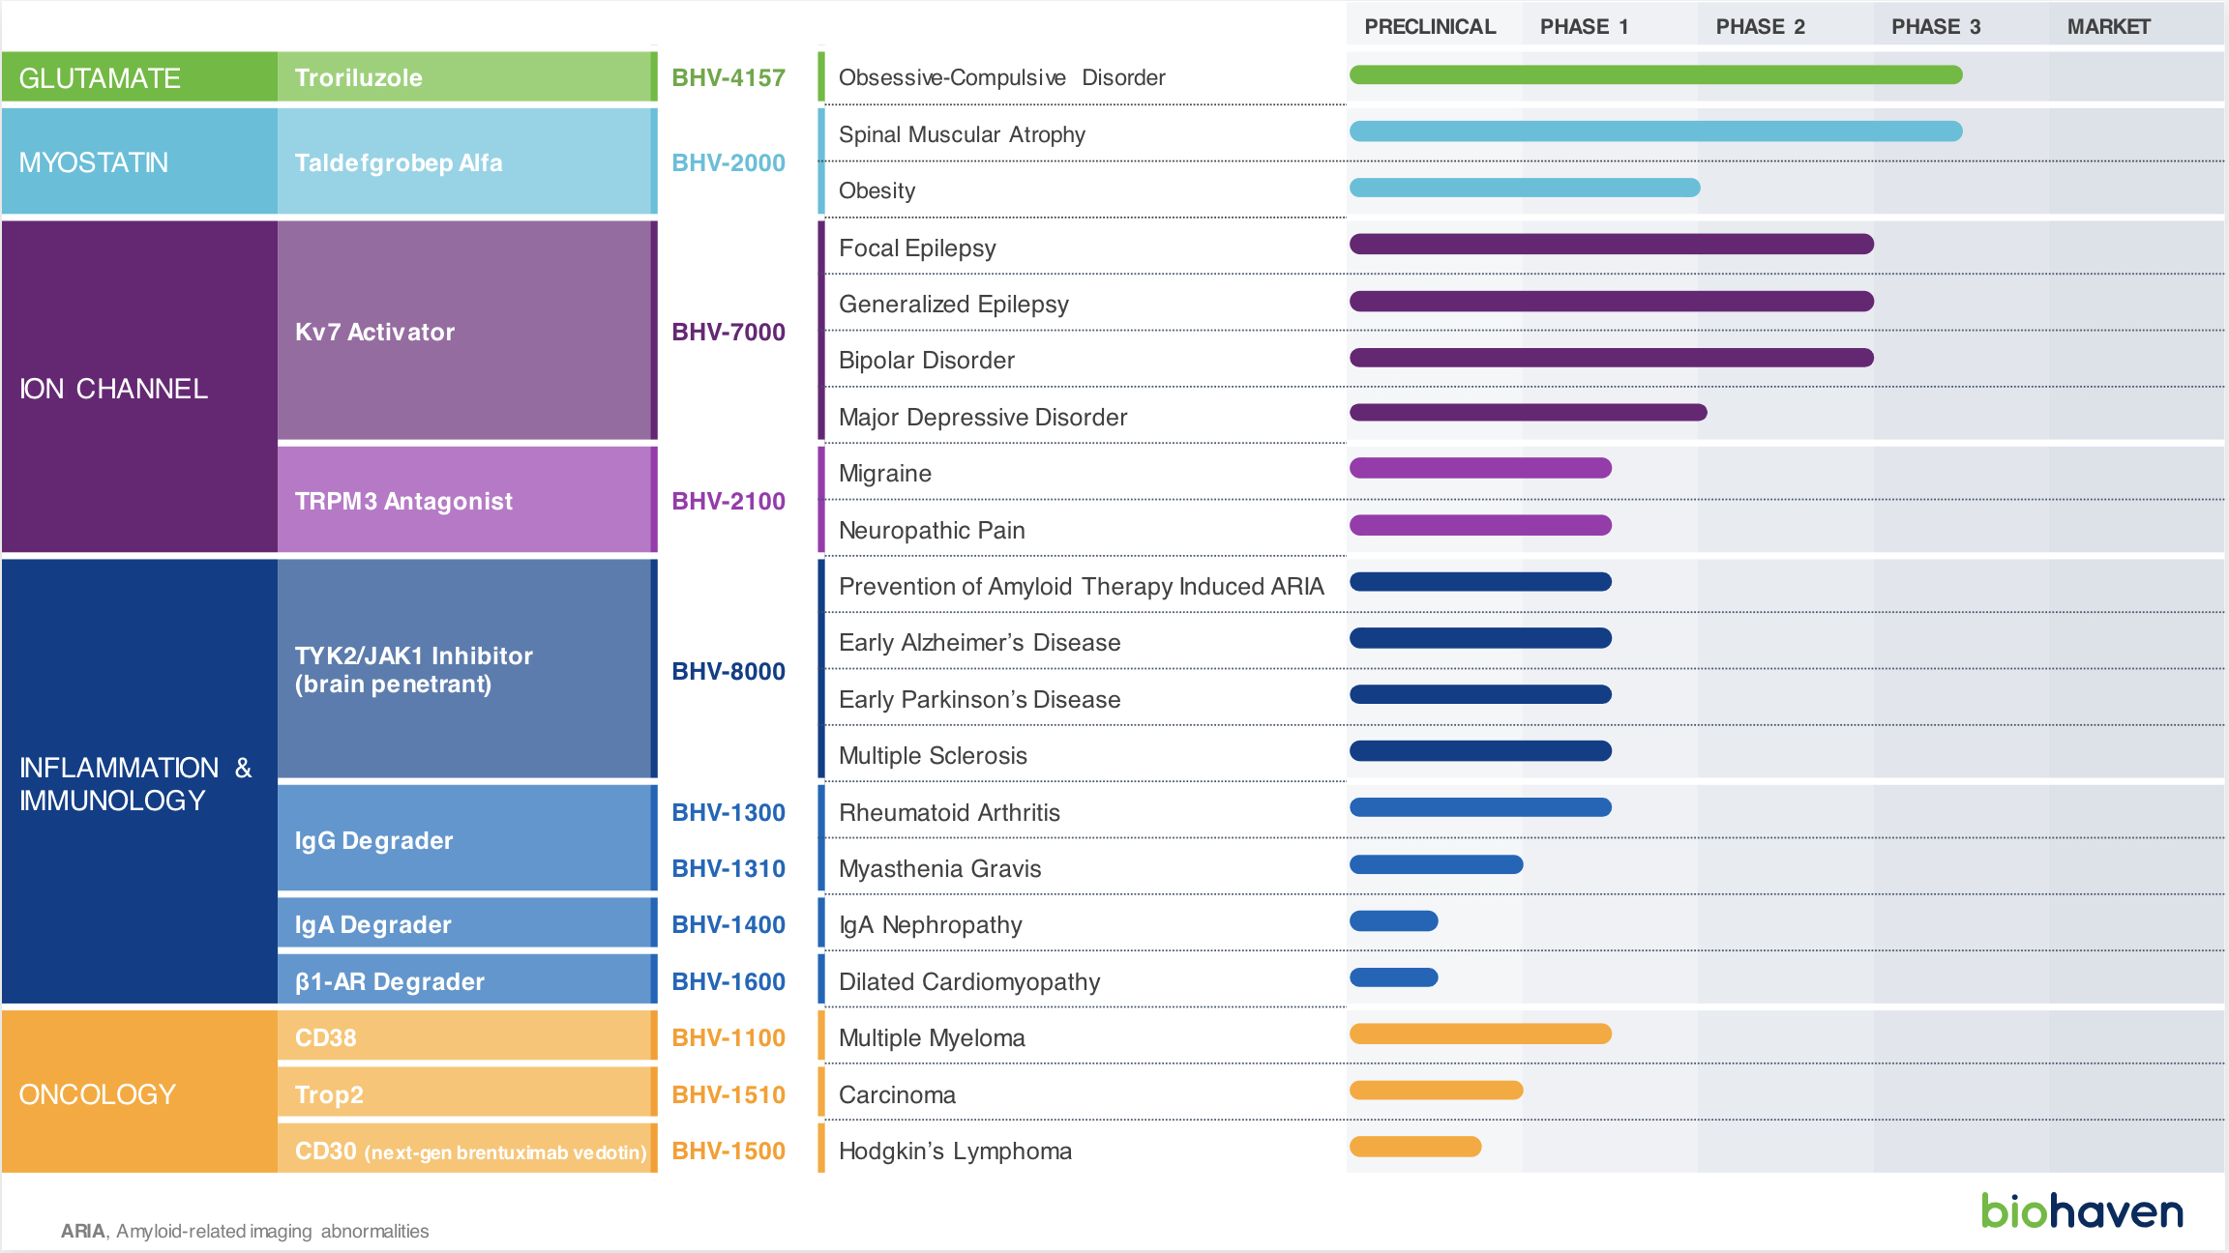The width and height of the screenshot is (2229, 1253).
Task: Click the Spinal Muscular Atrophy indication
Action: click(x=962, y=134)
